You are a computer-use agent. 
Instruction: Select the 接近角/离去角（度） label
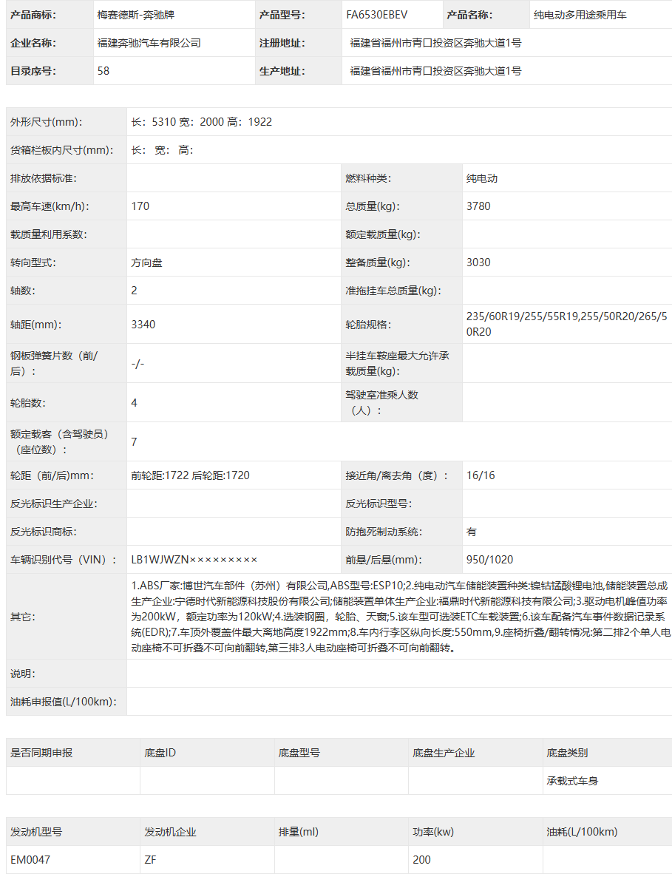(x=396, y=475)
